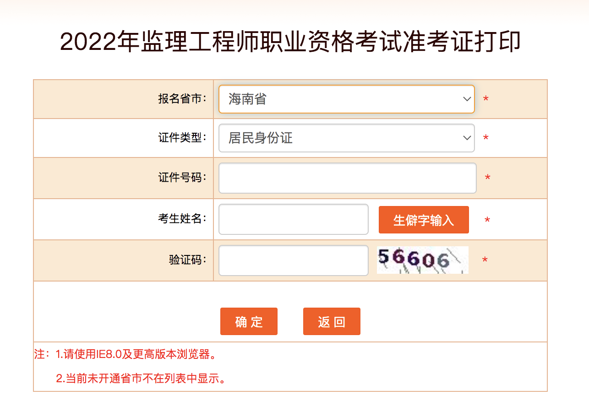Click the 验证码 verification code input box
Screen dimensions: 589x401
pos(293,260)
